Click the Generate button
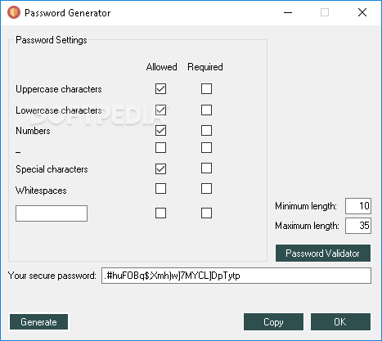 (38, 322)
